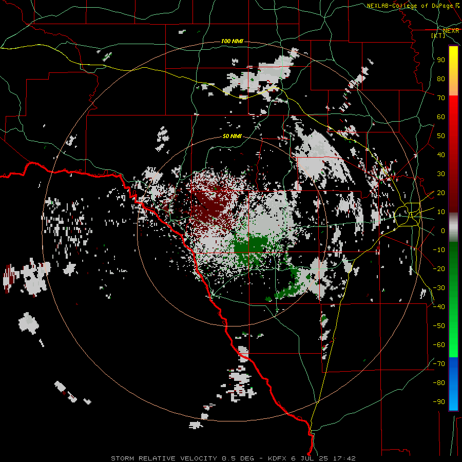462x462 pixels.
Task: Click the "NEXR" label above the color bar
Action: click(451, 31)
